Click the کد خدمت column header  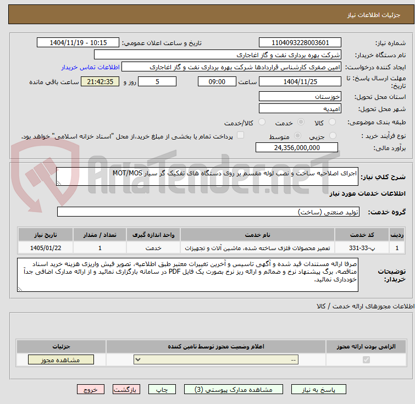click(x=362, y=235)
